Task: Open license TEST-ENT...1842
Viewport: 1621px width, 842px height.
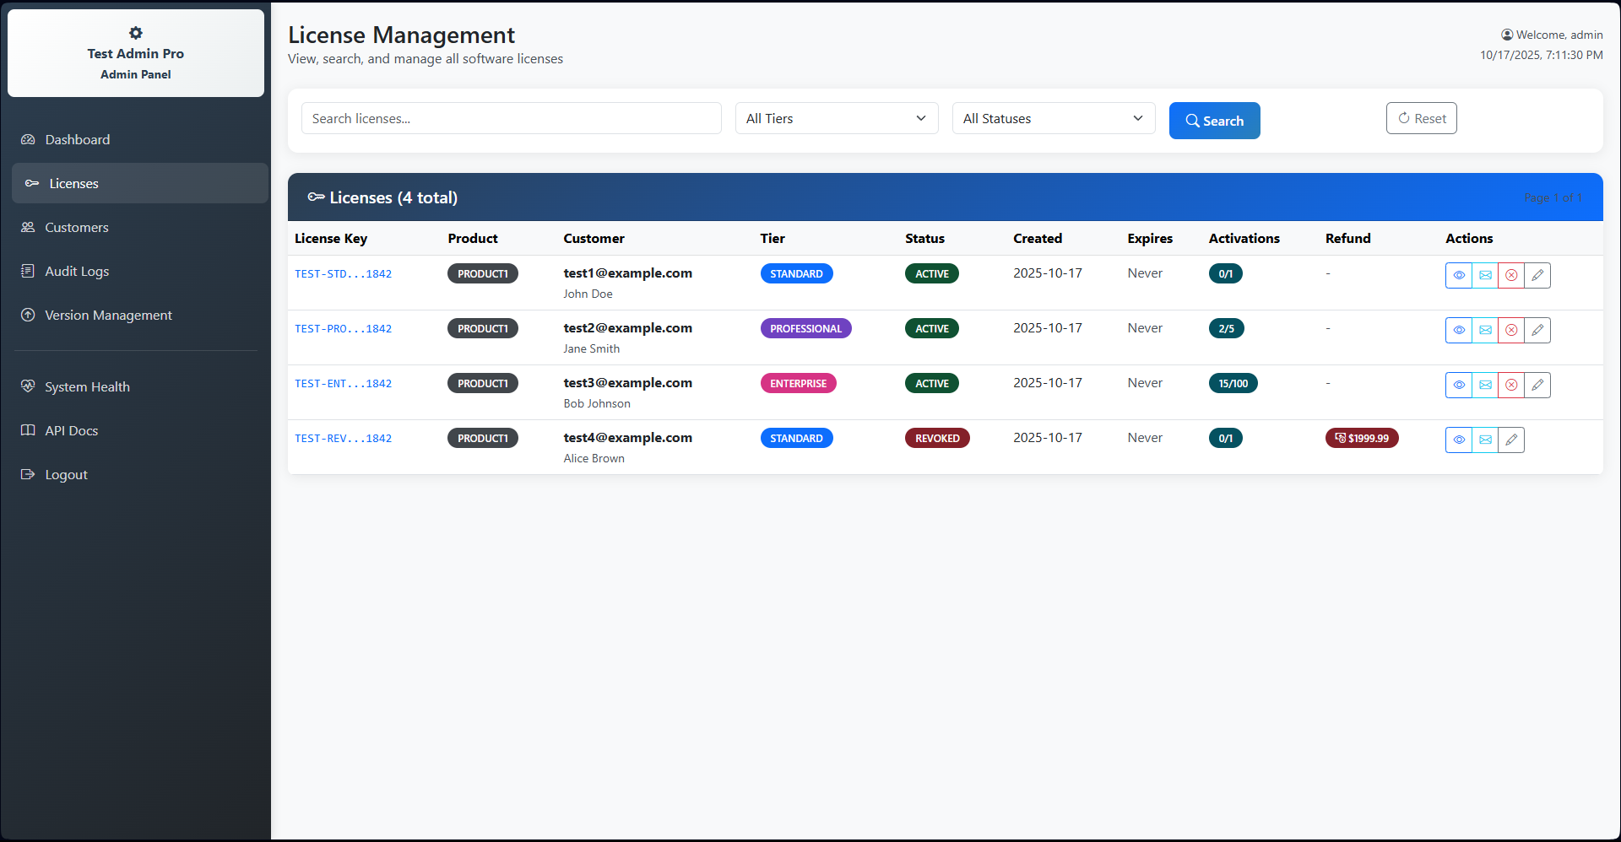Action: pyautogui.click(x=343, y=383)
